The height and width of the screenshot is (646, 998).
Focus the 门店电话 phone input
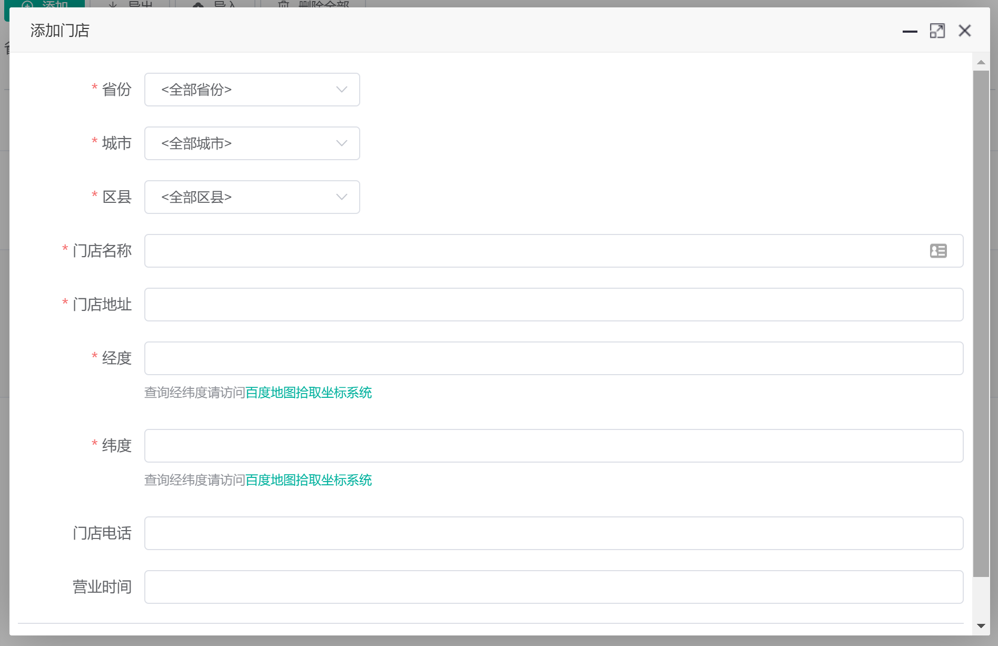[553, 533]
